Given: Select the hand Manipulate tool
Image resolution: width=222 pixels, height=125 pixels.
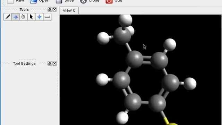Looking at the screenshot, I should (23, 17).
